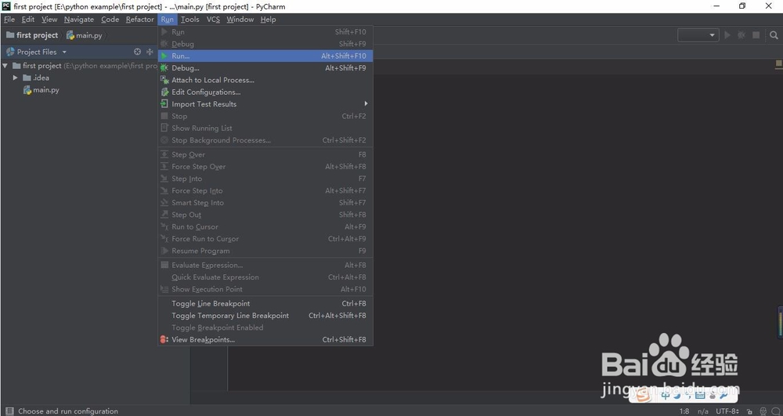
Task: Click the Project panel collapse-all icon
Action: point(150,52)
